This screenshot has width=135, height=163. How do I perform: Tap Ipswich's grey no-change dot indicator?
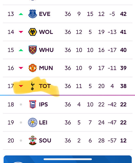tap(21, 104)
